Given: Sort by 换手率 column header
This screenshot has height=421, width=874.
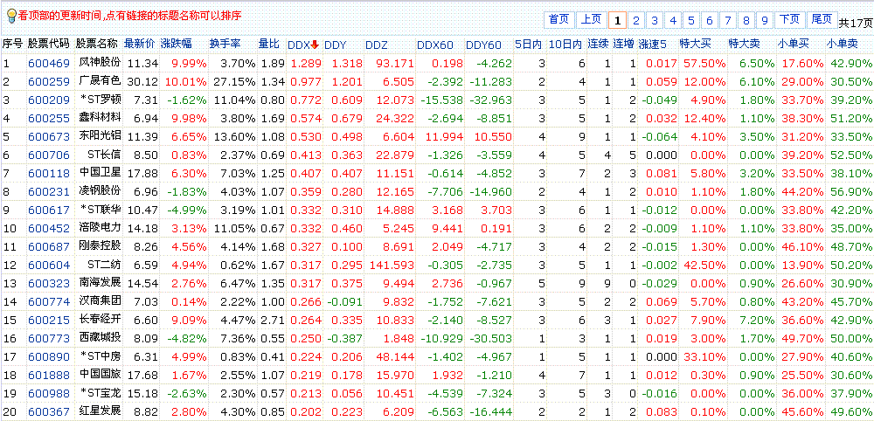Looking at the screenshot, I should click(225, 44).
